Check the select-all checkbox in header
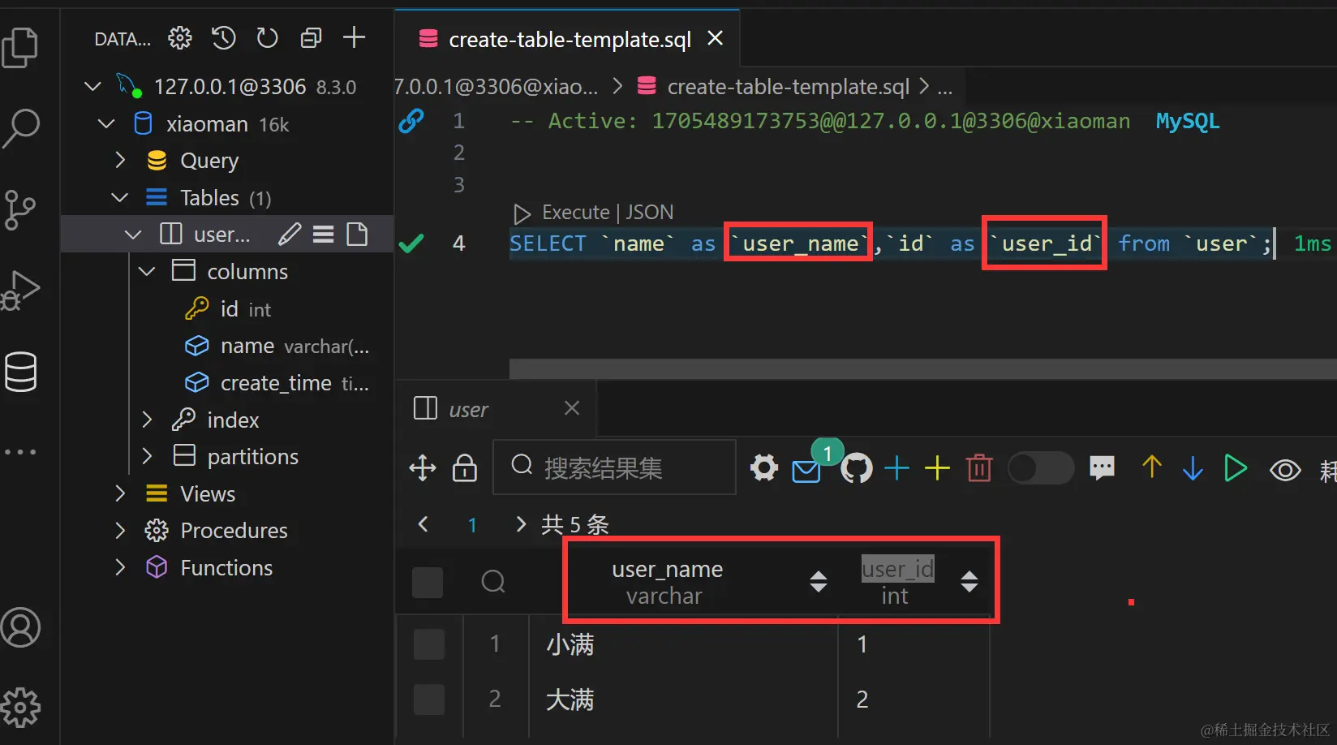 pos(428,583)
